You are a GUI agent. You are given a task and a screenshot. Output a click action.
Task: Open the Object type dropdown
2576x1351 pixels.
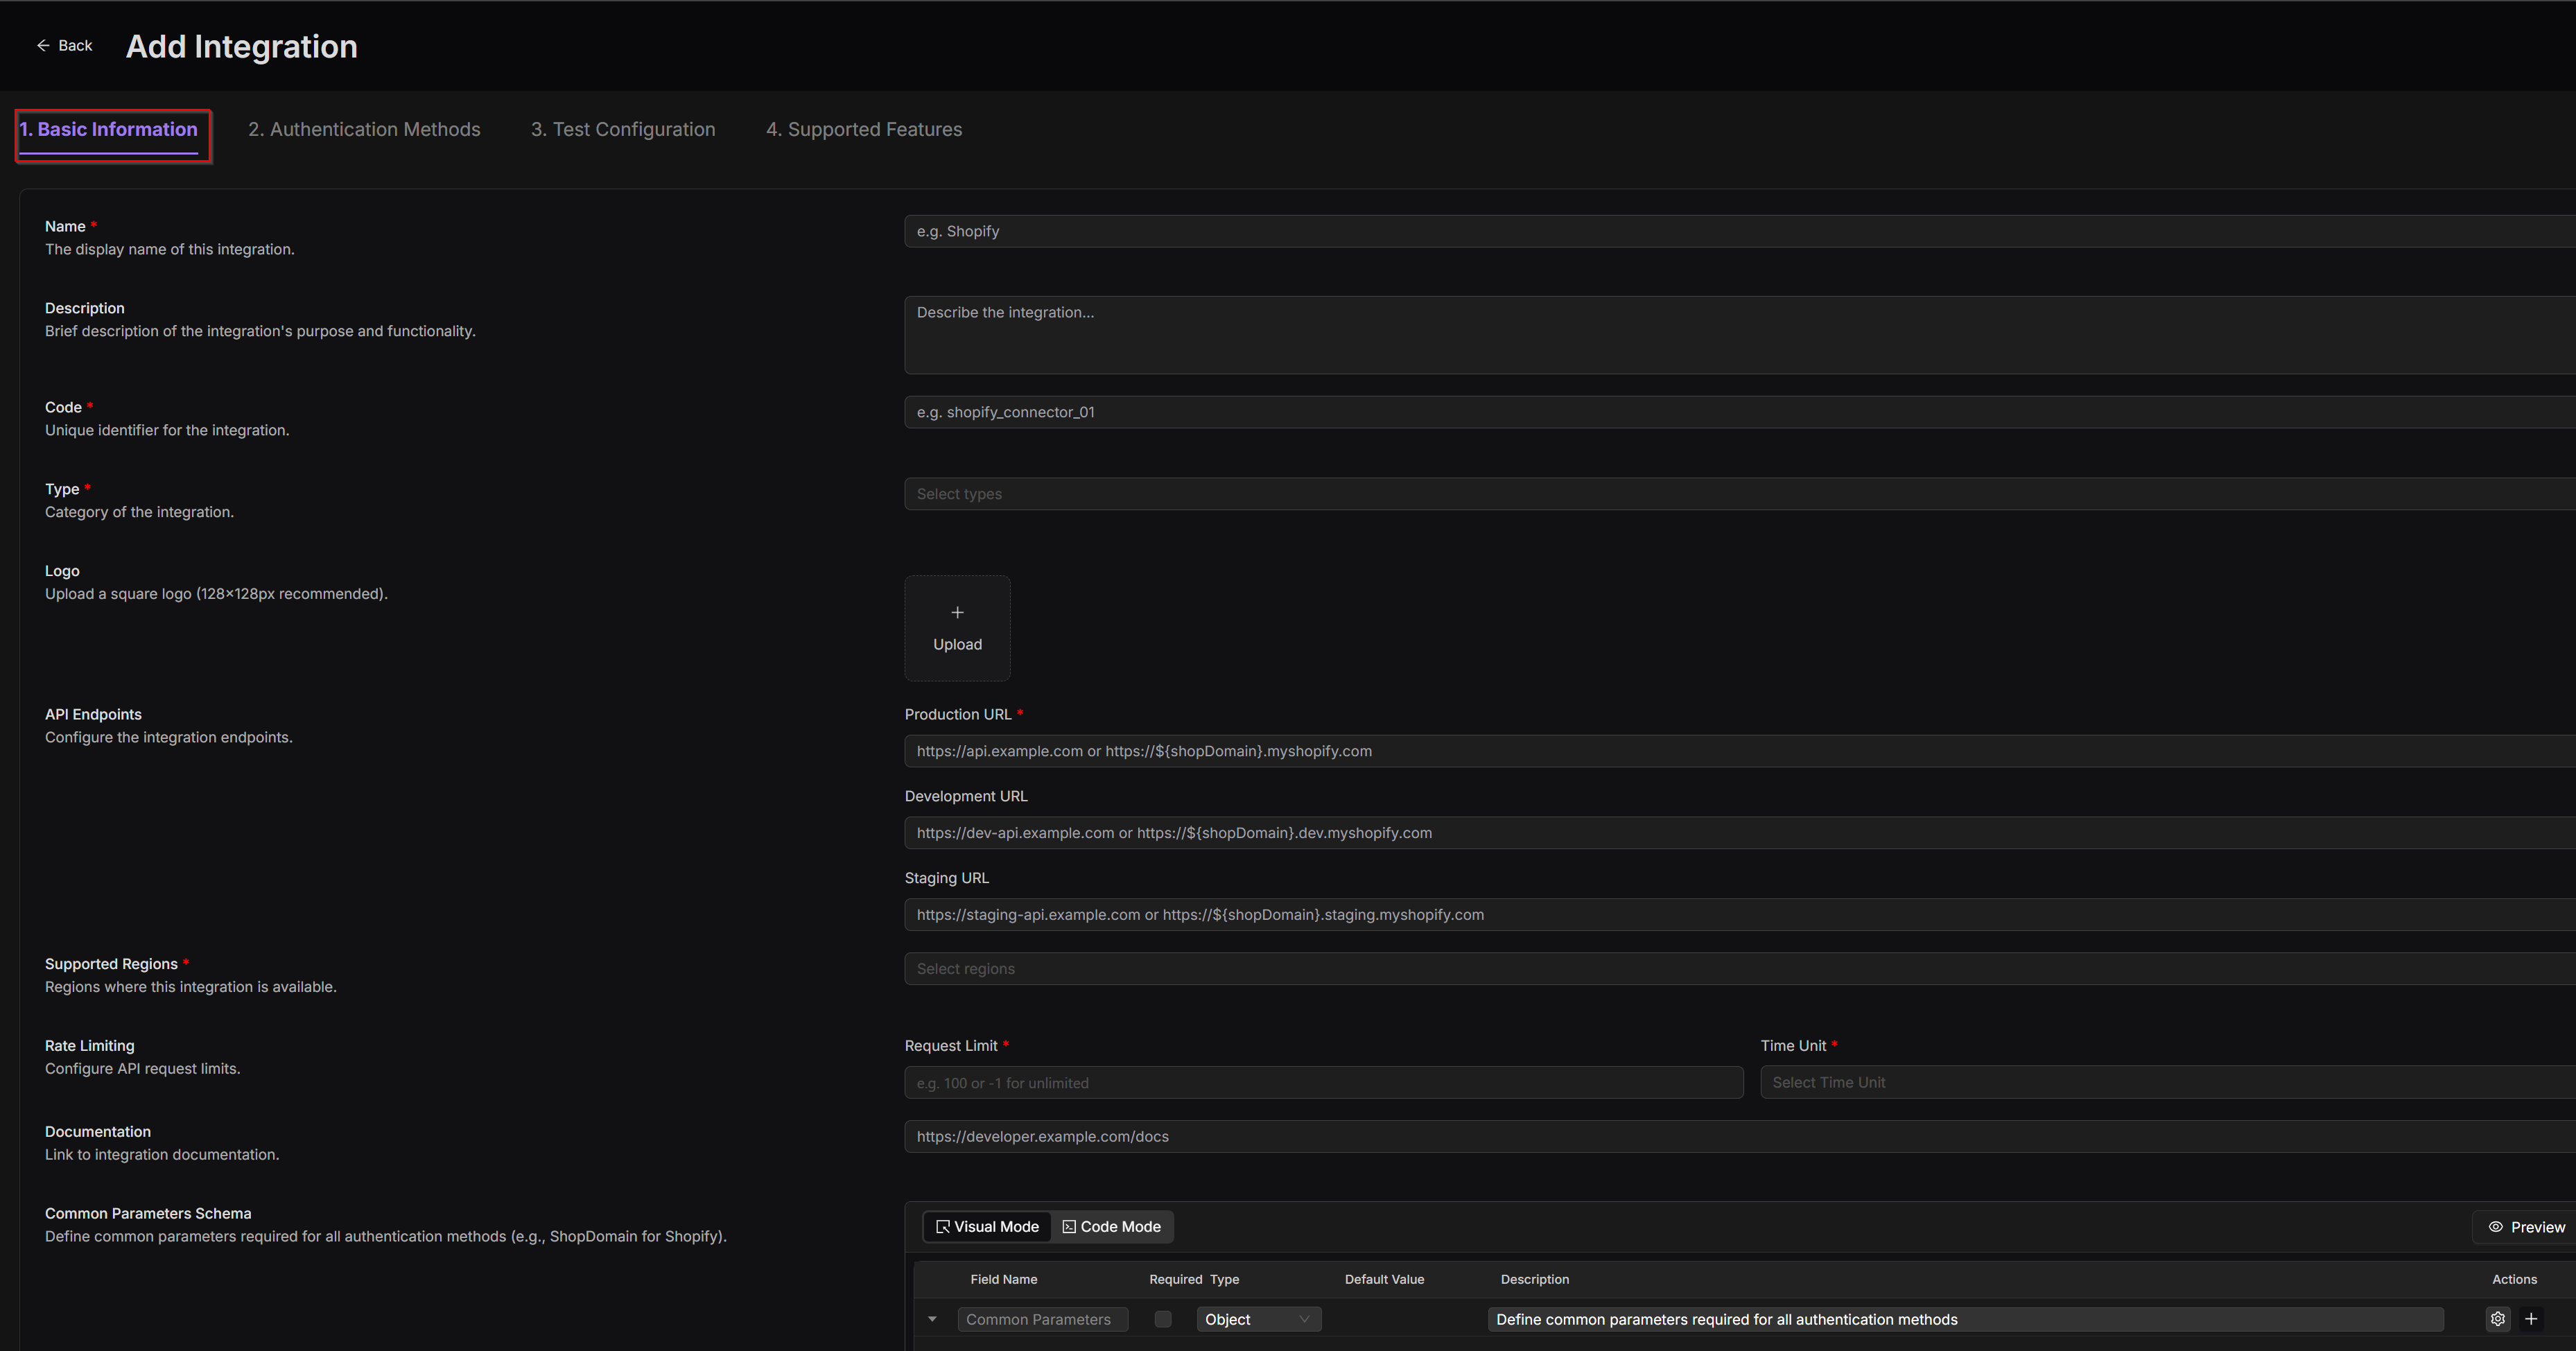tap(1258, 1319)
